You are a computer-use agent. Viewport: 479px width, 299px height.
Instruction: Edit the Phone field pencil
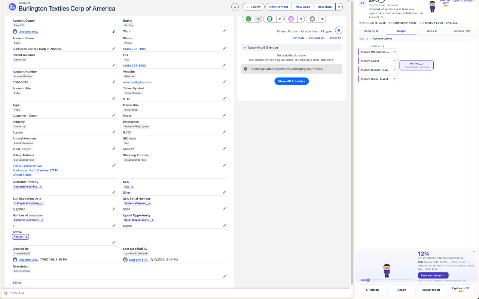pyautogui.click(x=225, y=49)
